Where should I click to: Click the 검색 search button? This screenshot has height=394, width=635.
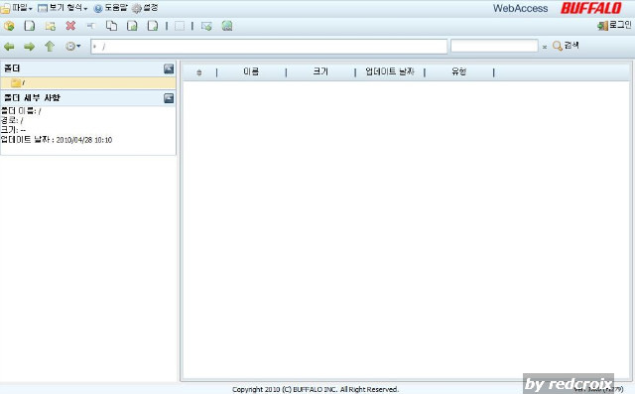(x=567, y=46)
